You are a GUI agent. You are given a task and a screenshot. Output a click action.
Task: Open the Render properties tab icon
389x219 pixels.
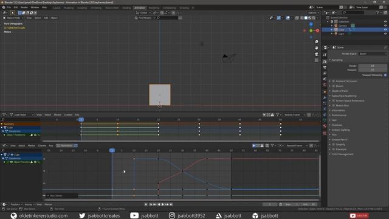[325, 61]
